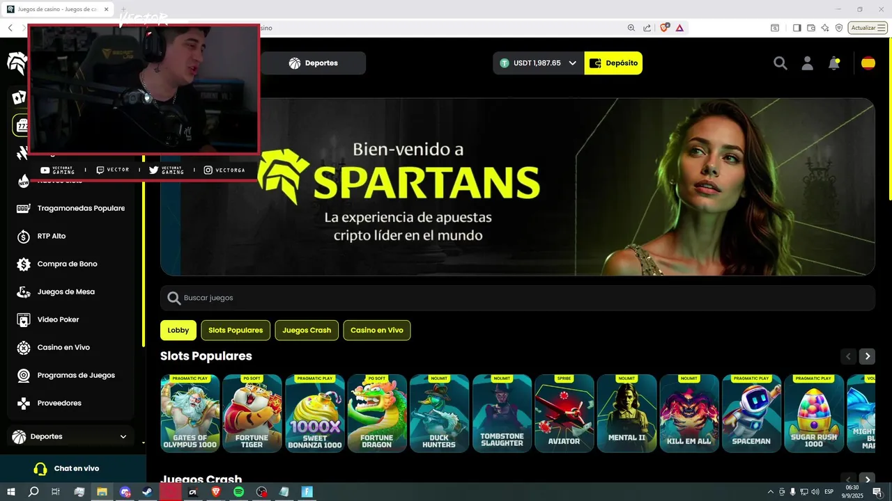This screenshot has width=892, height=501.
Task: Open the user profile icon
Action: [x=808, y=63]
